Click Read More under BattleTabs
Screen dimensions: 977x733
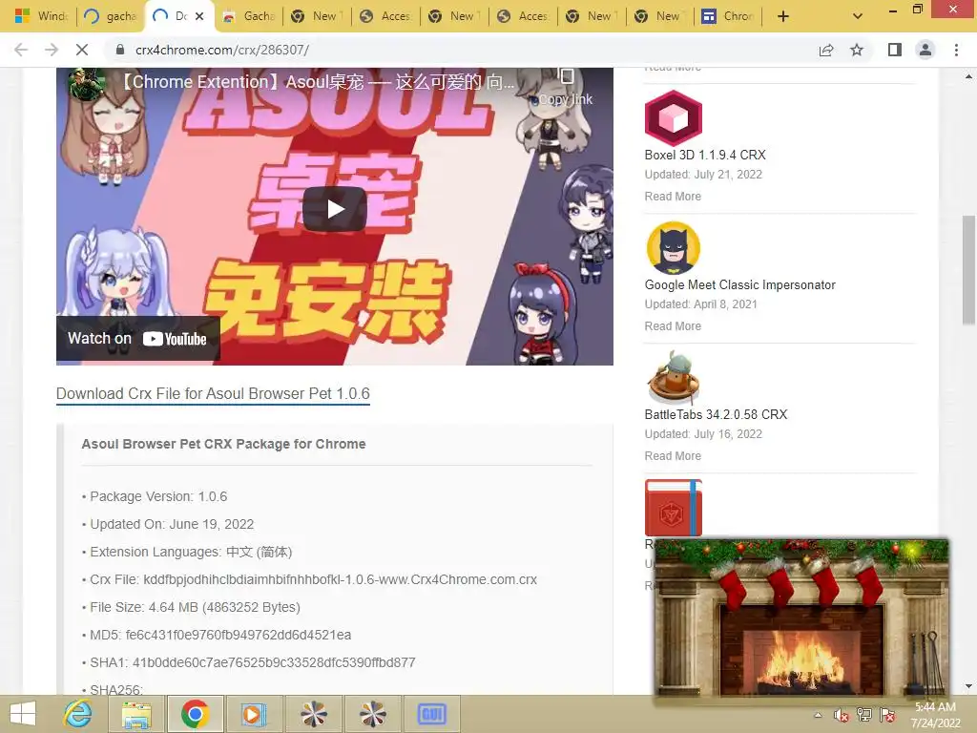click(x=673, y=455)
